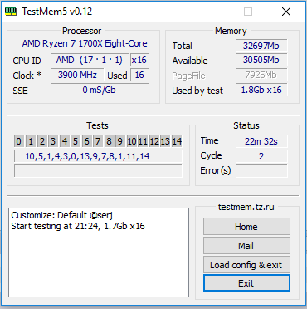Viewport: 307px width, 309px height.
Task: Click the TestMem5 app icon in title bar
Action: click(11, 12)
